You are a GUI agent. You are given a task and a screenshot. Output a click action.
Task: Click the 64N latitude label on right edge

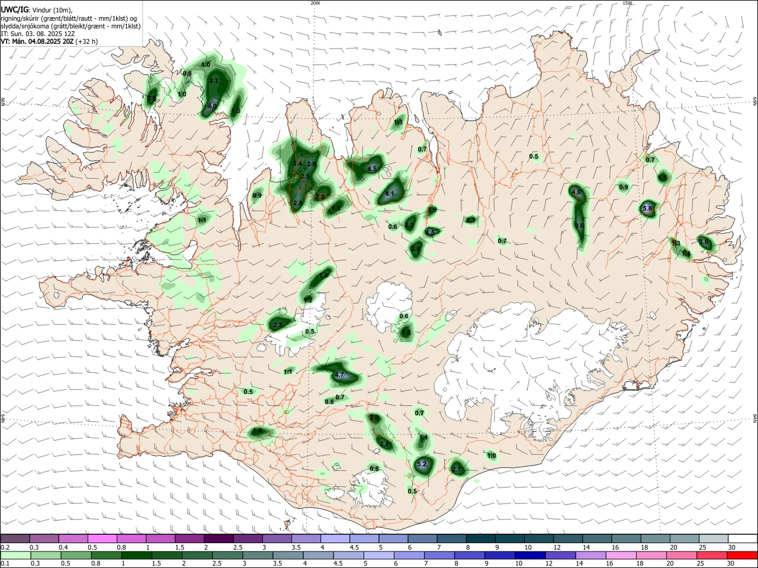pos(755,418)
